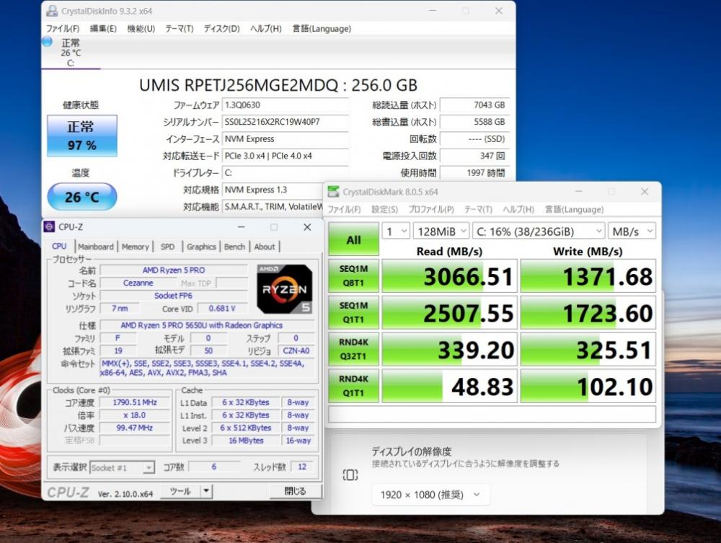The height and width of the screenshot is (543, 721).
Task: Click the ツール button in CPU-Z
Action: click(x=180, y=491)
